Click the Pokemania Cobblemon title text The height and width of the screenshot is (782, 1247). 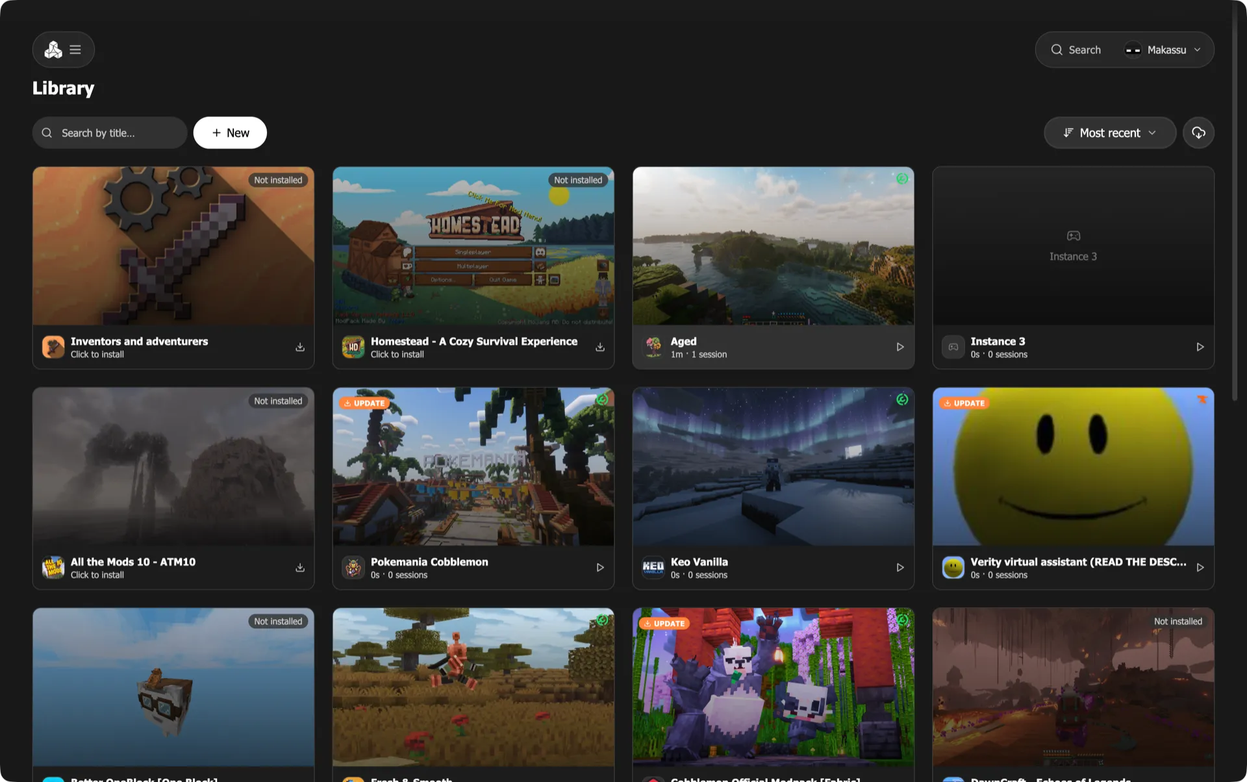[x=429, y=562]
